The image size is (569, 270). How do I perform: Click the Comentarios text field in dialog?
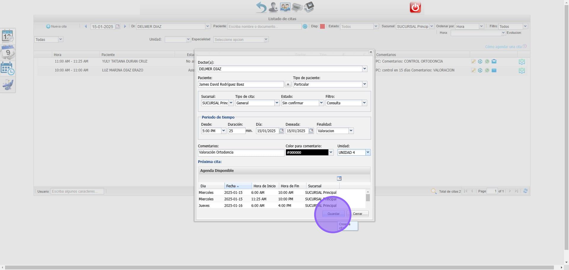(241, 152)
